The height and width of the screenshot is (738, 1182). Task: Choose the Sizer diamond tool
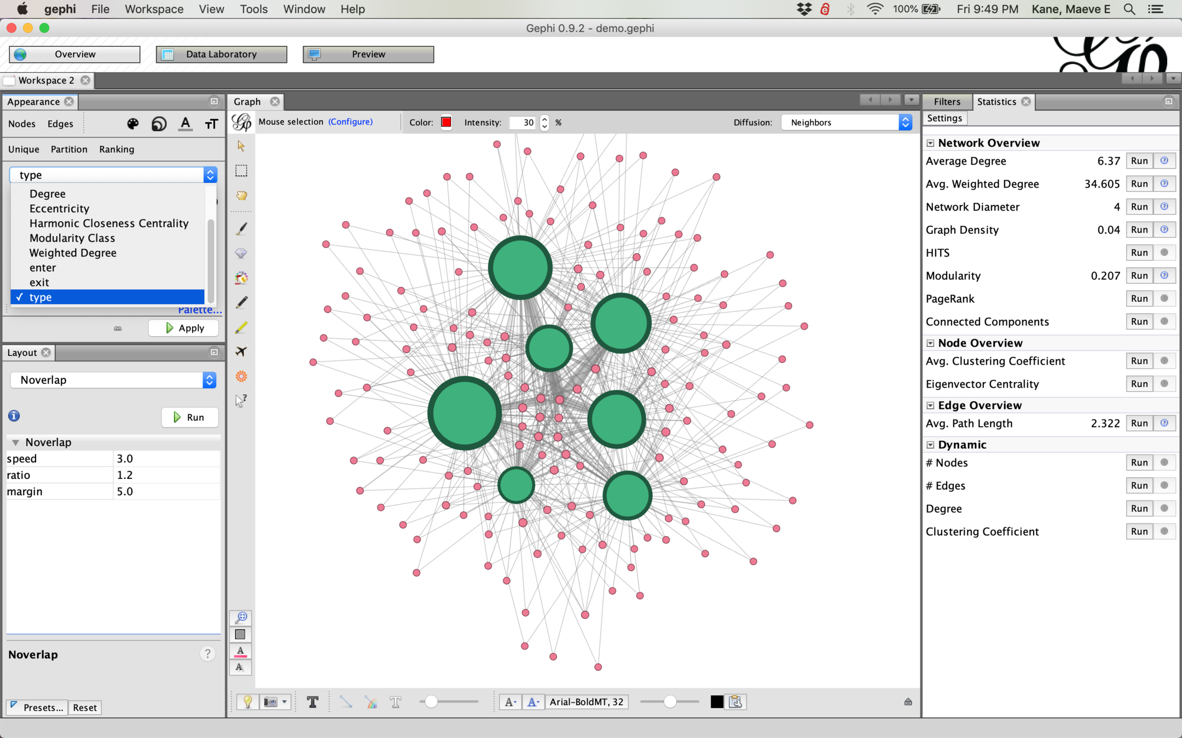pos(241,253)
